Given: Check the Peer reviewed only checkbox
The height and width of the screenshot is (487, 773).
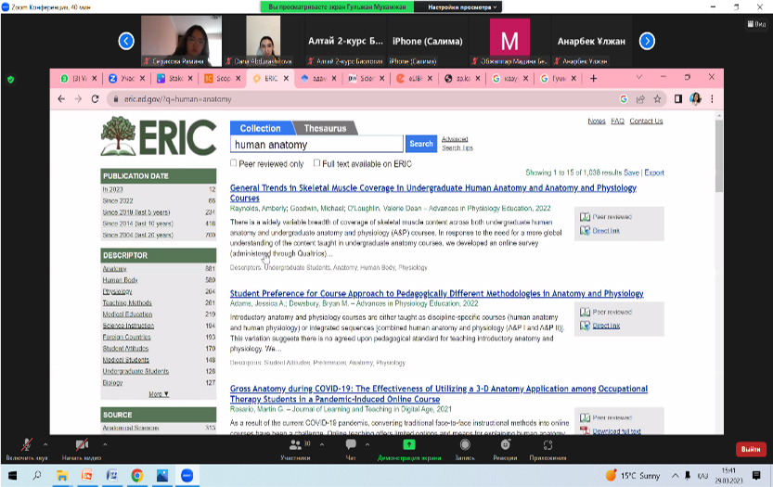Looking at the screenshot, I should click(x=234, y=163).
